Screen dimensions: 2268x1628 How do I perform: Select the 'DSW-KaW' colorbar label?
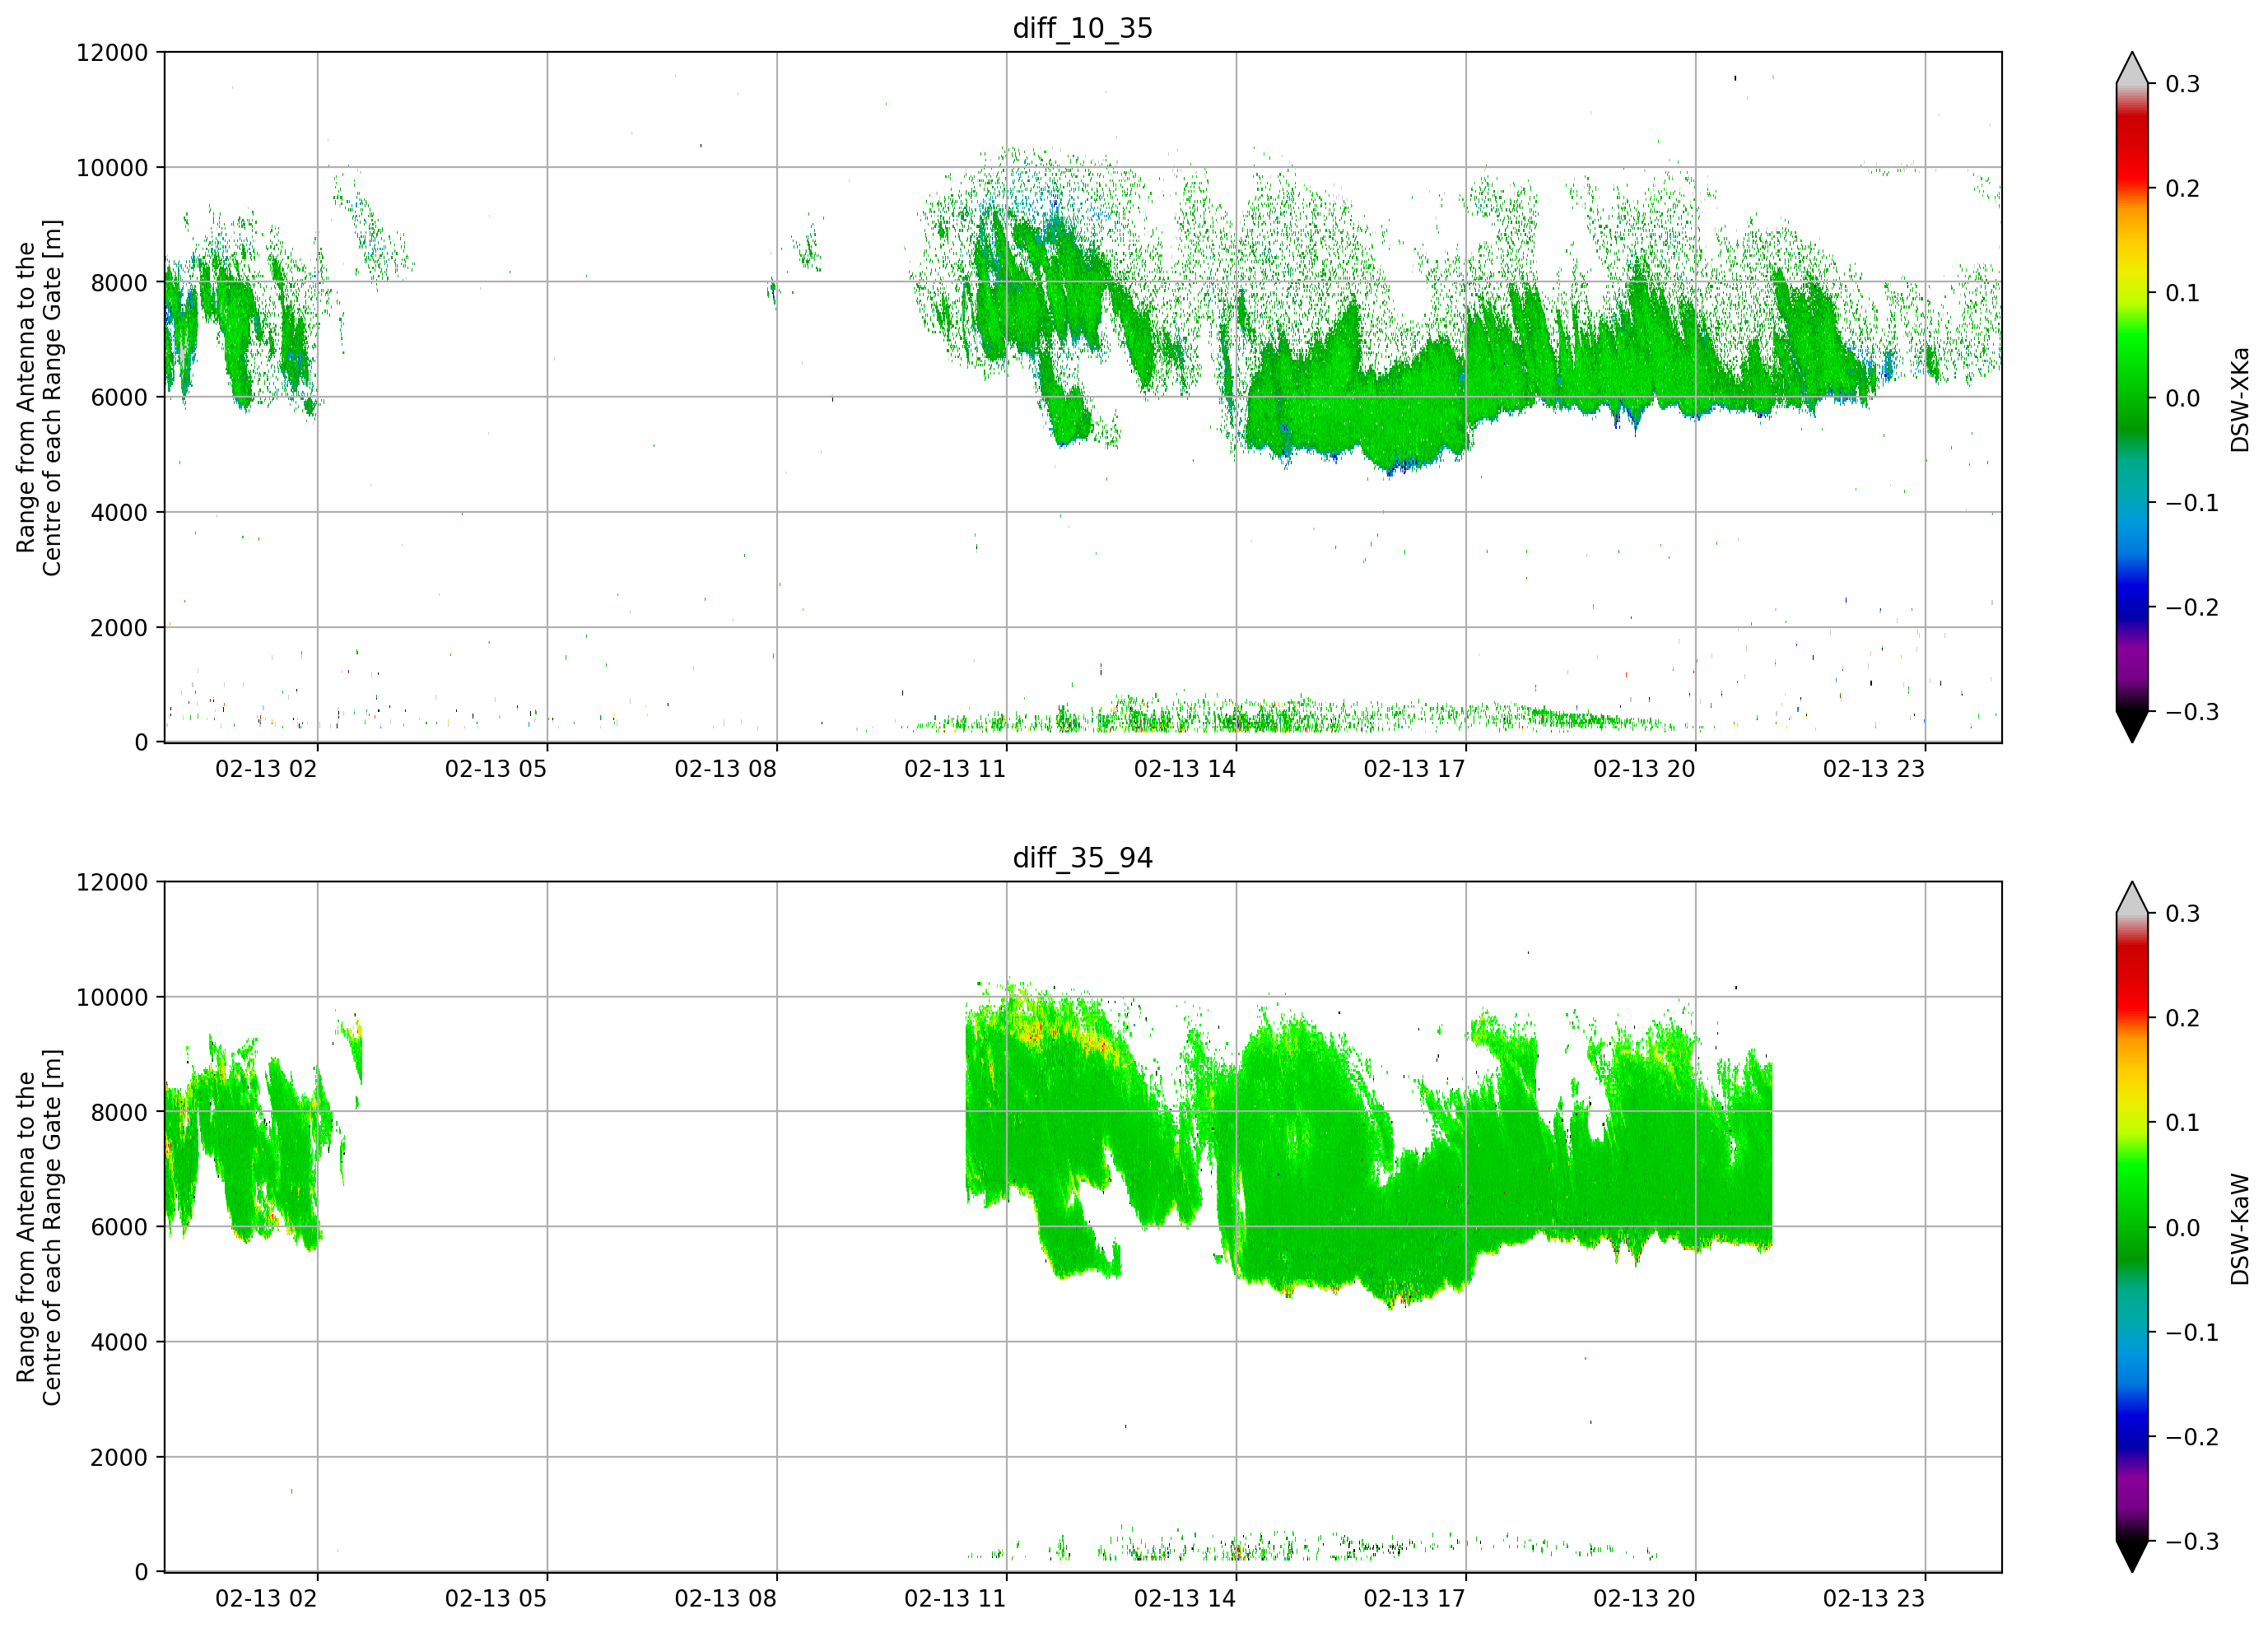click(2239, 1229)
